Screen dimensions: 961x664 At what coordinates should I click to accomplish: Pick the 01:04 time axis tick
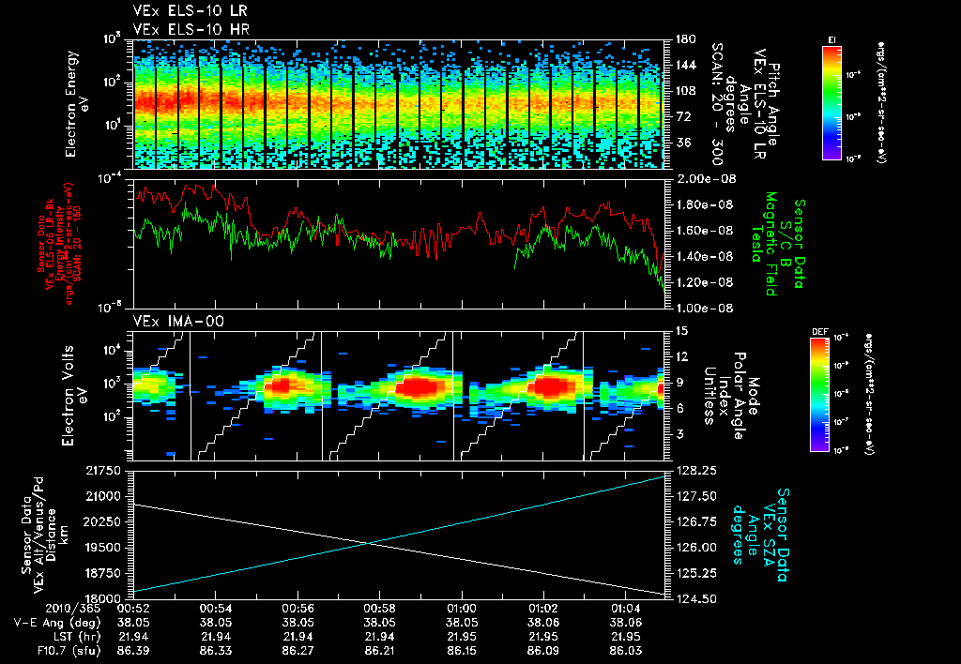(x=624, y=607)
